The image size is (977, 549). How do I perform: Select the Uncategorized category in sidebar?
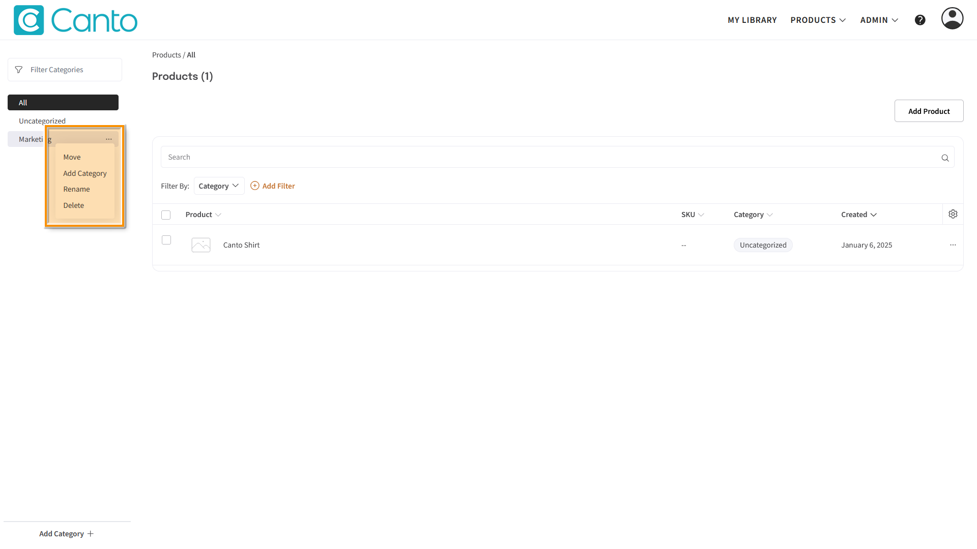[x=42, y=121]
